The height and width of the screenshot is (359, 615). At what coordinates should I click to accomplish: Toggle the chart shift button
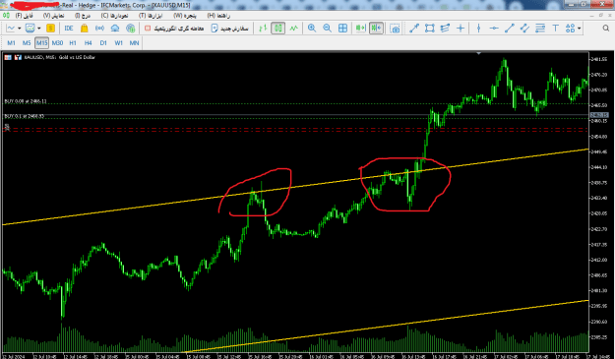click(376, 29)
